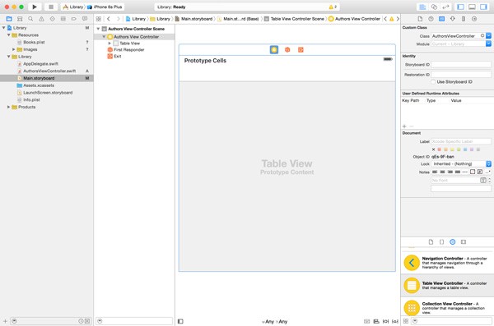
Task: Click the Restoration ID text field
Action: (x=461, y=75)
